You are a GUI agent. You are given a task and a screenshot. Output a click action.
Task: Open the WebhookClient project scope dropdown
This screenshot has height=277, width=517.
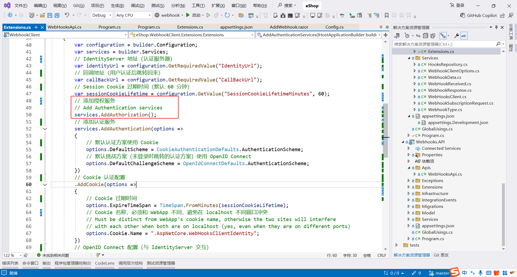65,35
